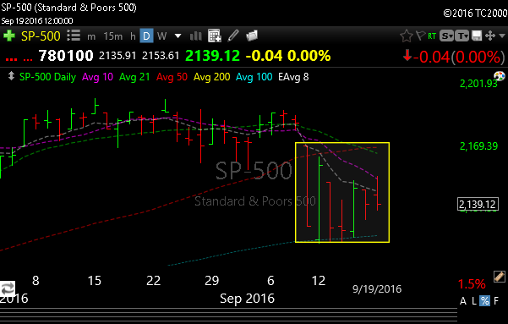Screen dimensions: 508x324
Task: Click the Avg 50 indicator label
Action: tap(172, 77)
